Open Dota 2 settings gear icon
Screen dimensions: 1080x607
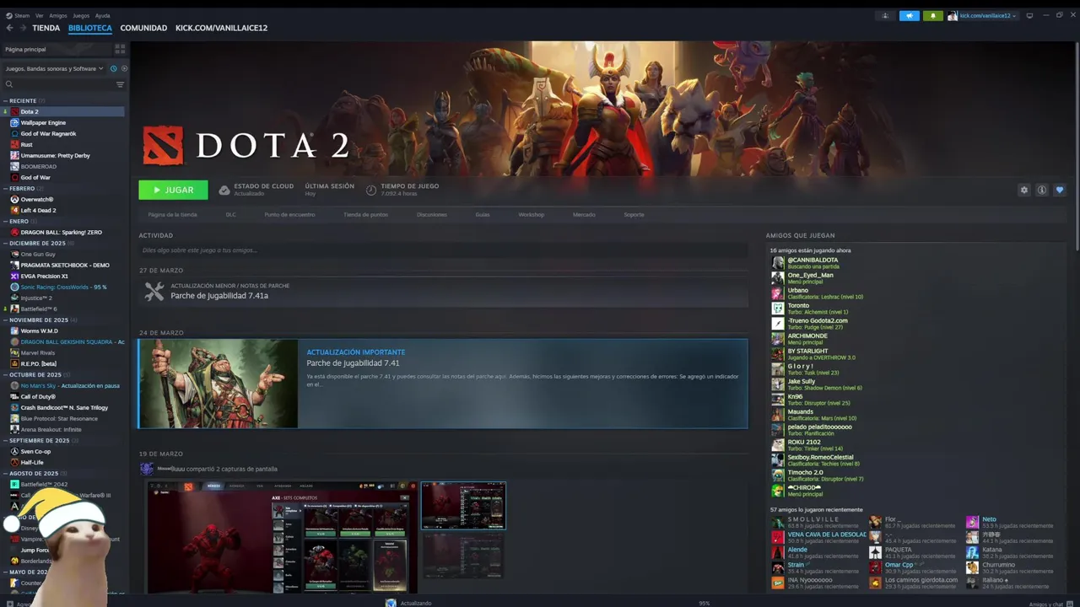pyautogui.click(x=1024, y=190)
